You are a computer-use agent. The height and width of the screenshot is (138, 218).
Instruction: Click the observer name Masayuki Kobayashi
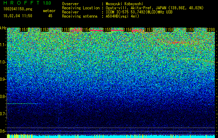pyautogui.click(x=124, y=4)
